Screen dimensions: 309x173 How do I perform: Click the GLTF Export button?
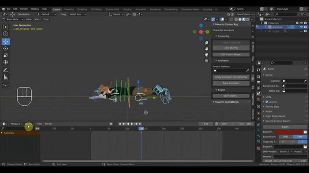tap(231, 96)
